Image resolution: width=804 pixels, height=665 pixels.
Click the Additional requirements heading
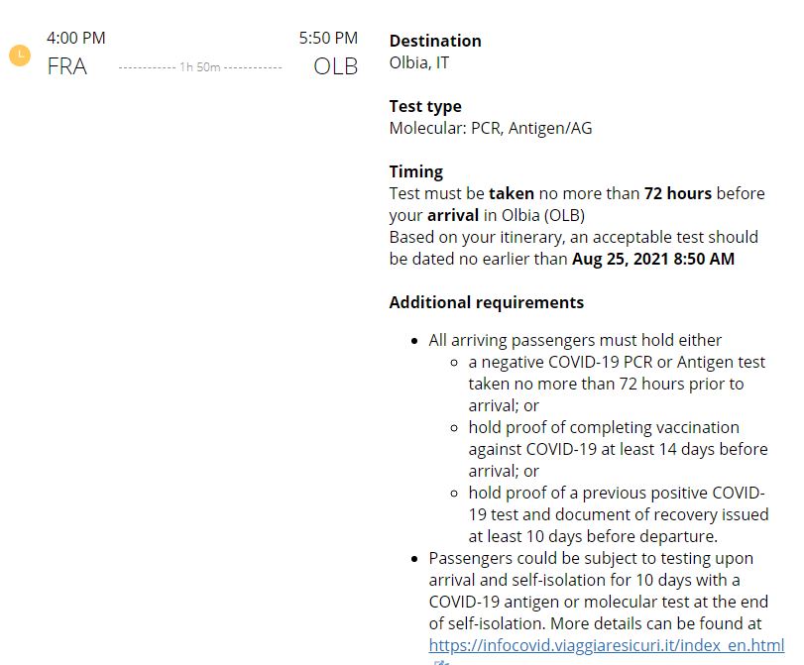click(x=487, y=302)
